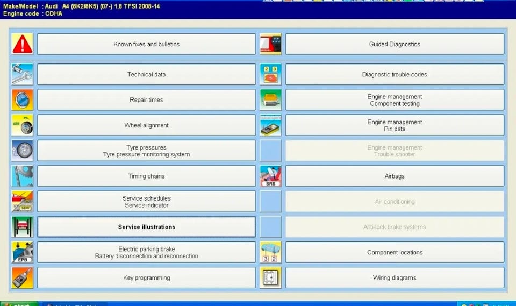
Task: Open Engine management Pin data
Action: [395, 125]
